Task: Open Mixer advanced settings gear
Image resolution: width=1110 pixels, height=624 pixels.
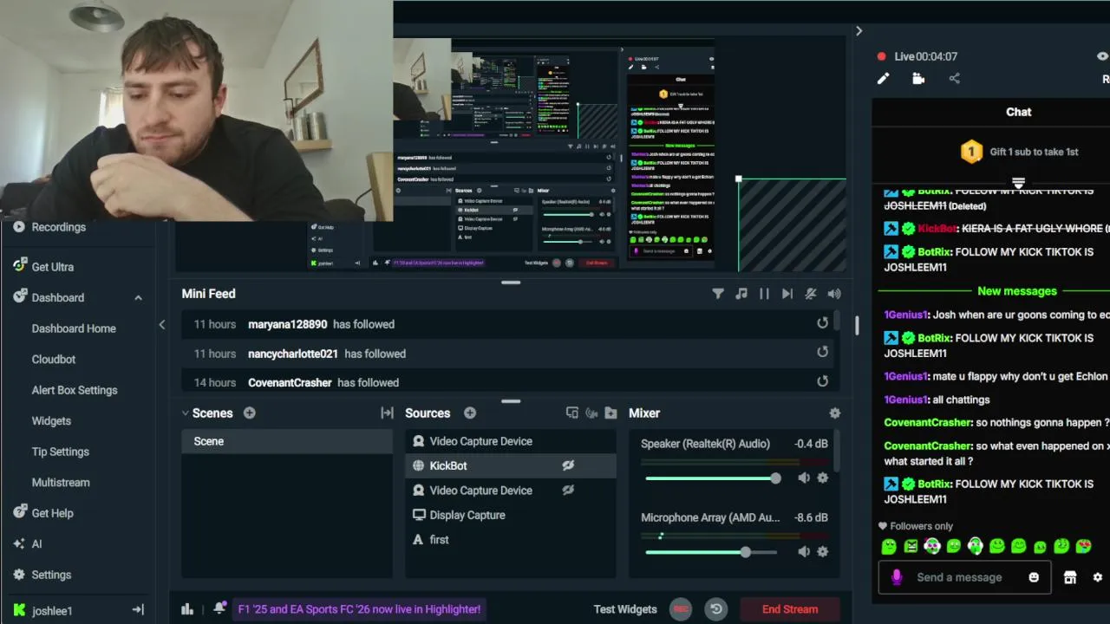Action: (x=835, y=413)
